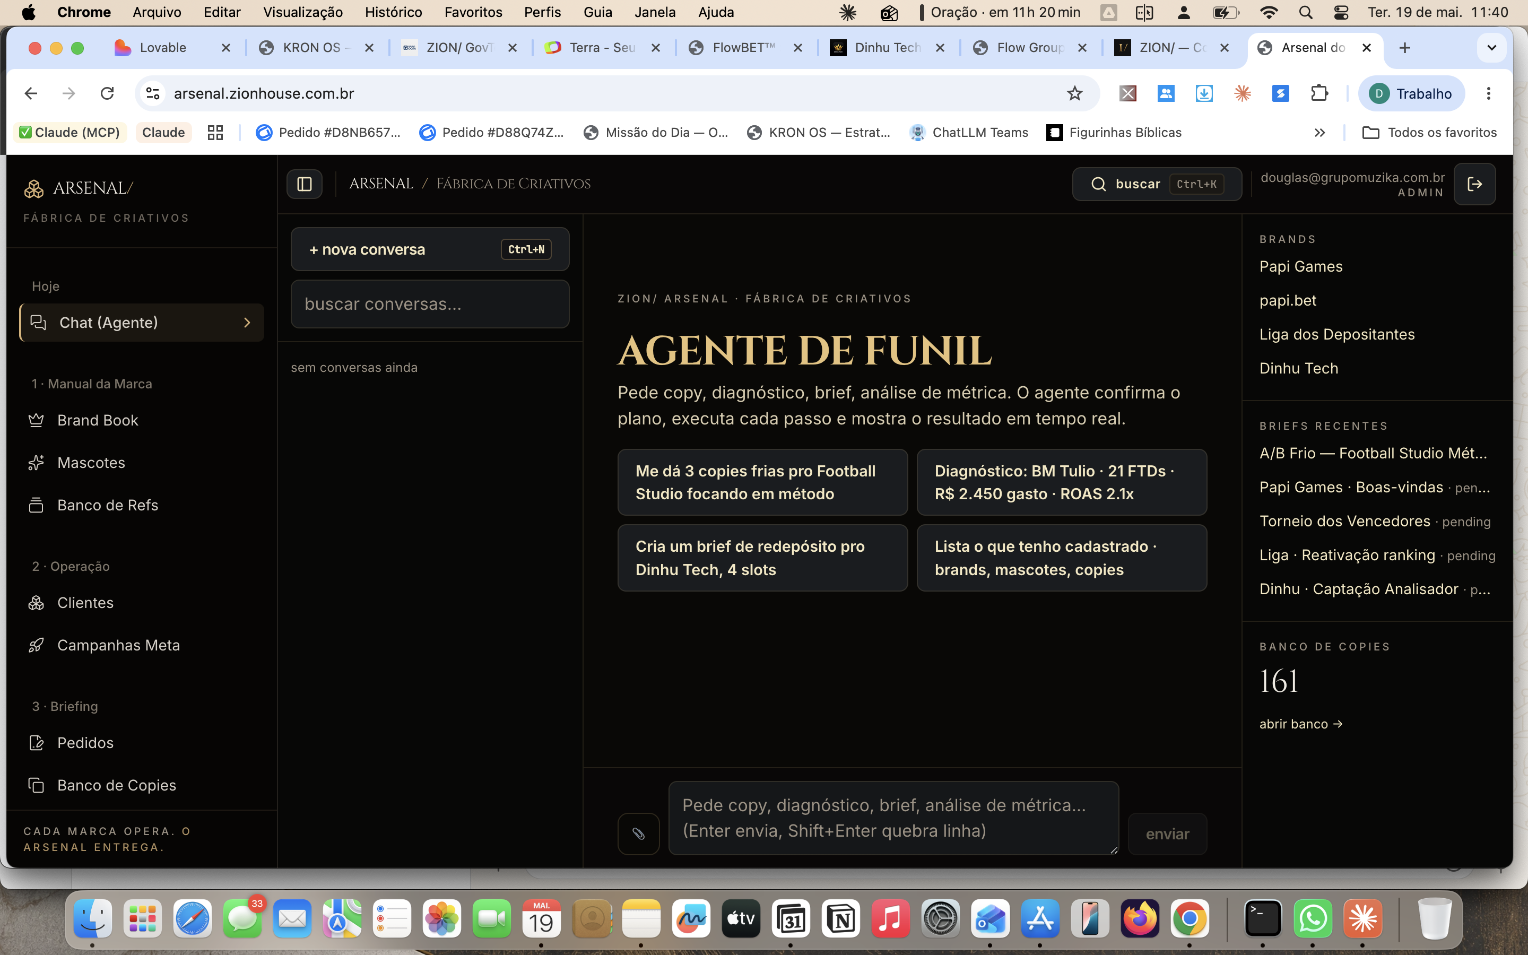
Task: Click the buscar magnifier icon
Action: point(1099,184)
